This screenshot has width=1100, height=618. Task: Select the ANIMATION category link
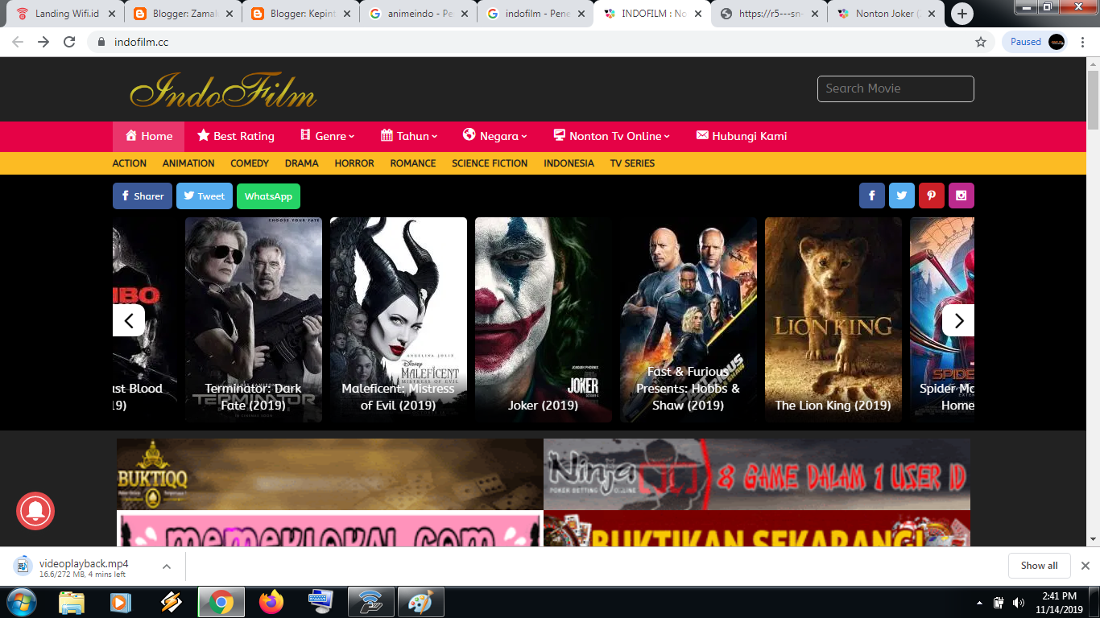pos(188,163)
